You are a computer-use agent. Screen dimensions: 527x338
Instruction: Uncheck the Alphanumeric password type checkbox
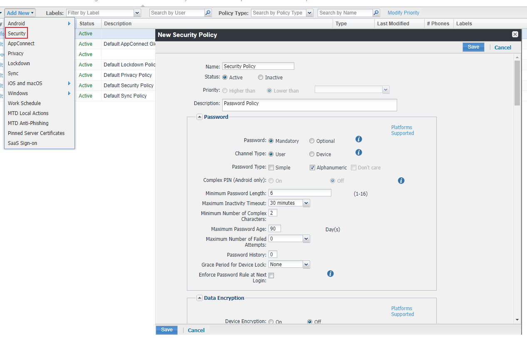[313, 168]
